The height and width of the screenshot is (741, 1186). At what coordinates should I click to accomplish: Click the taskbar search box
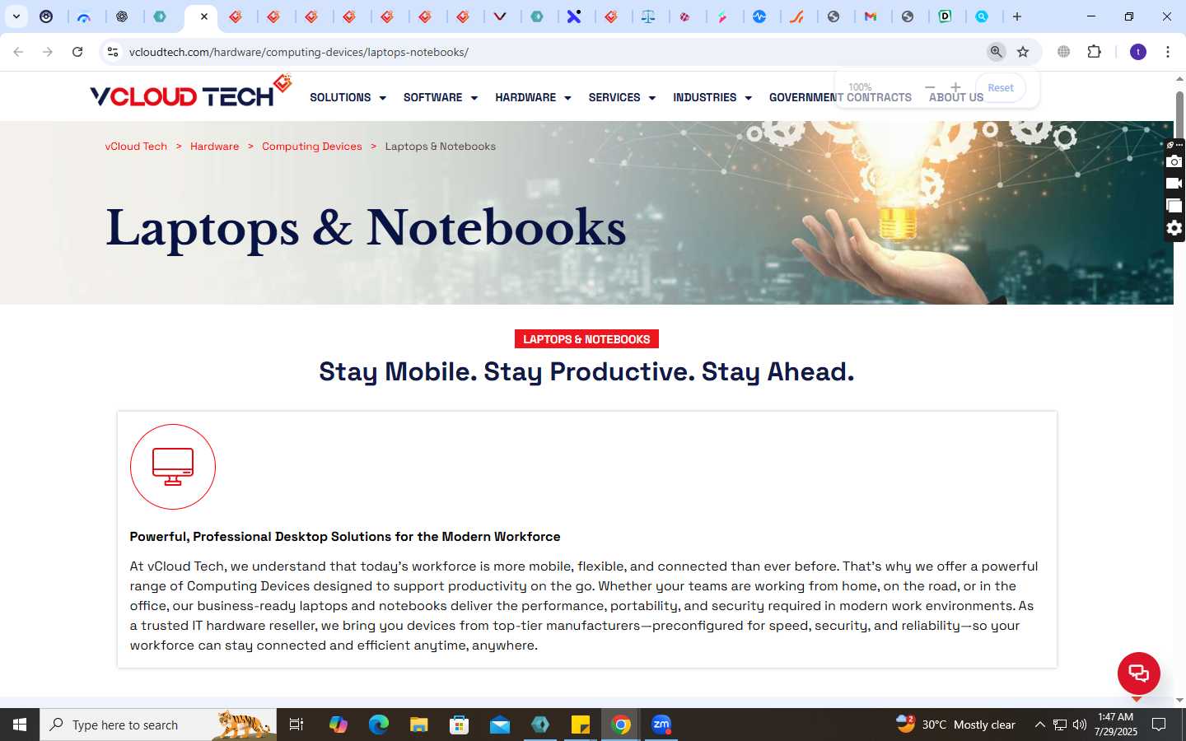pyautogui.click(x=158, y=725)
